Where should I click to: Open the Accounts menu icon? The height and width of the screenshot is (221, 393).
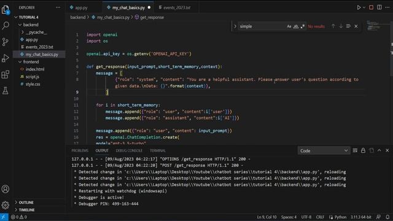pos(6,189)
